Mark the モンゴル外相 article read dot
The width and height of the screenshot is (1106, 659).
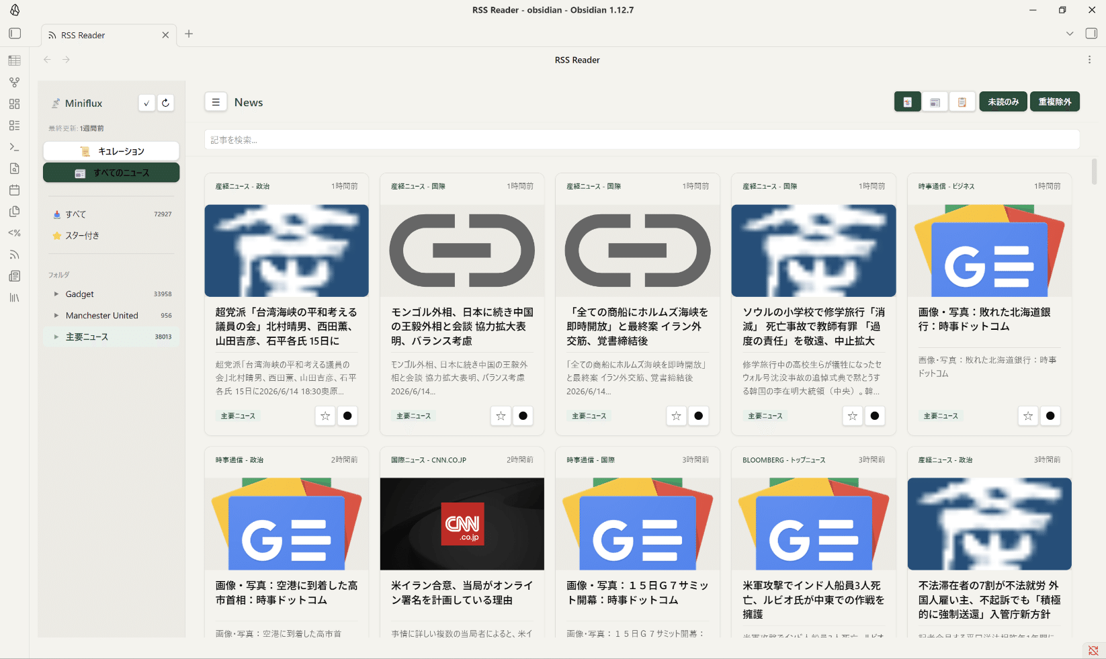[523, 416]
